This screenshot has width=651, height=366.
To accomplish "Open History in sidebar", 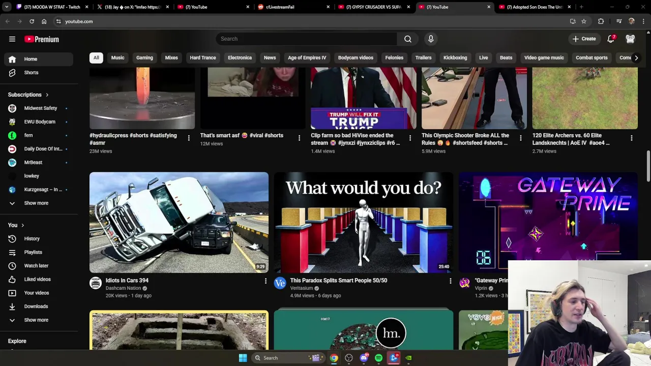I will click(39, 238).
